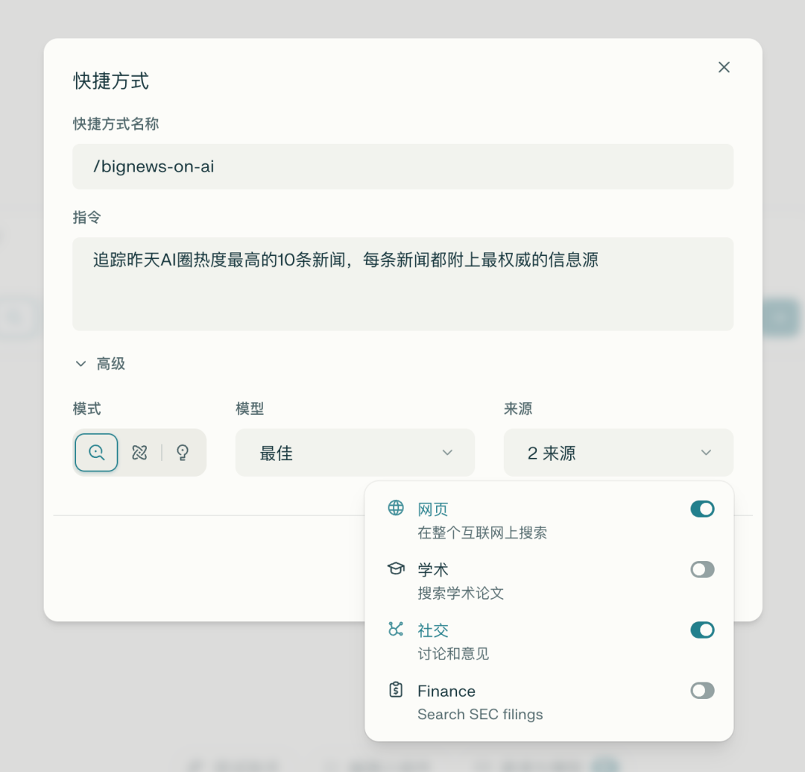This screenshot has height=772, width=805.
Task: Click the 网页 source label link
Action: (433, 509)
